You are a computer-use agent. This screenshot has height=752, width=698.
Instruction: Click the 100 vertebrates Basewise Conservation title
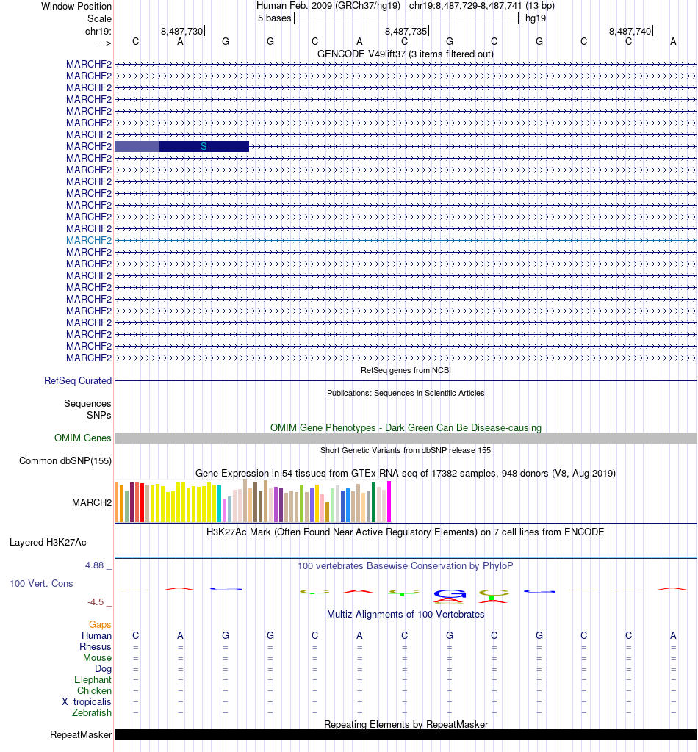pos(406,565)
